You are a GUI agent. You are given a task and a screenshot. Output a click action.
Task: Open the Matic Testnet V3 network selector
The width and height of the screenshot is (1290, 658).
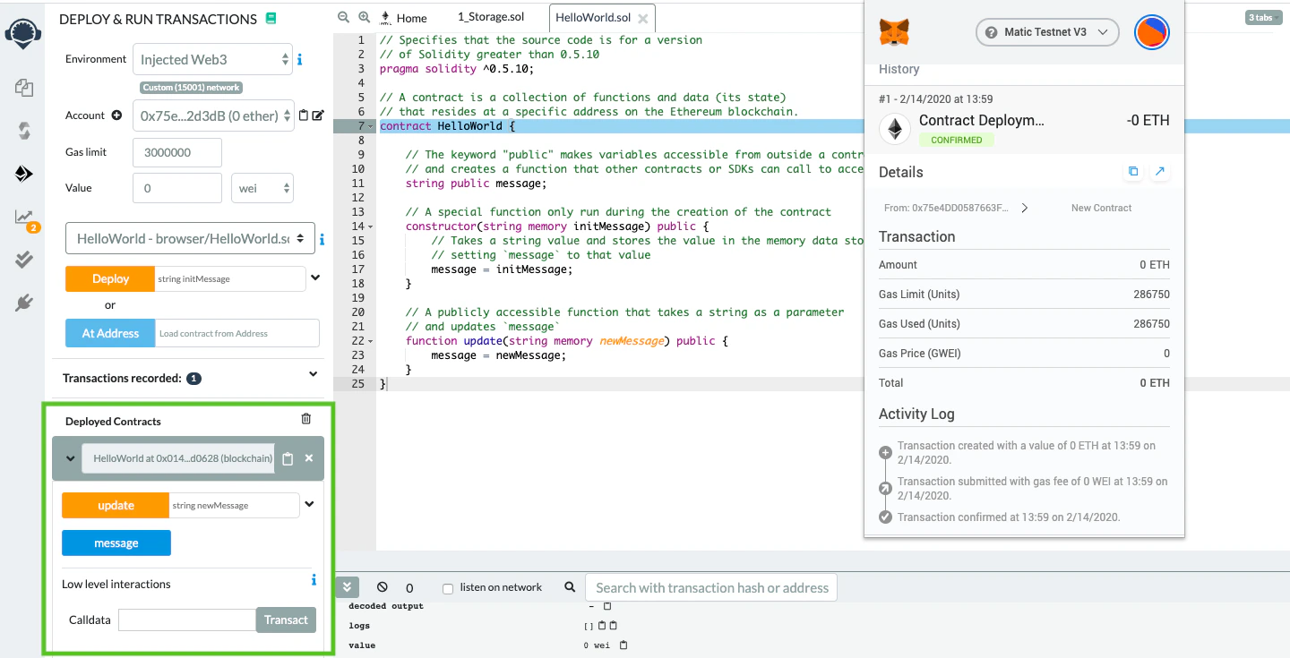pyautogui.click(x=1047, y=32)
